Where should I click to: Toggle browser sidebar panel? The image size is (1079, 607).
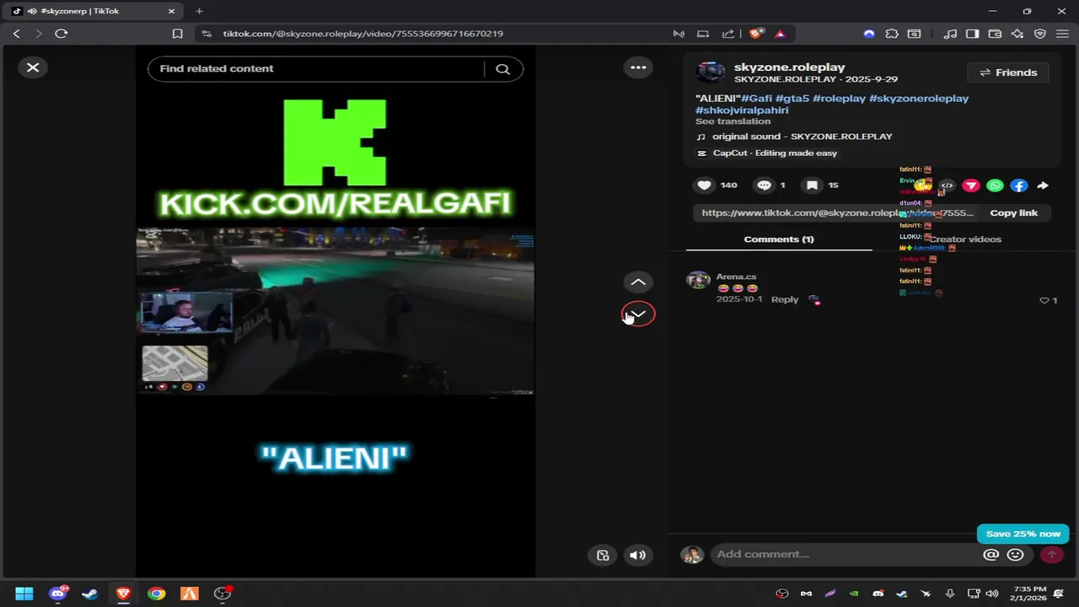pyautogui.click(x=972, y=34)
